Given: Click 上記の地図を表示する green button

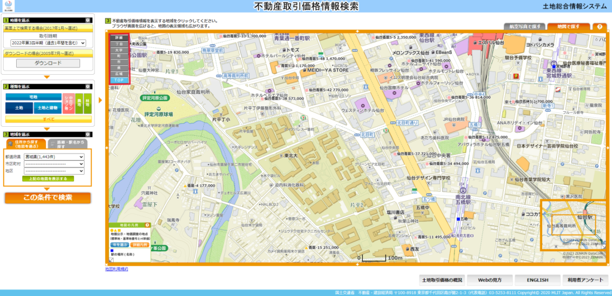Looking at the screenshot, I should coord(48,178).
